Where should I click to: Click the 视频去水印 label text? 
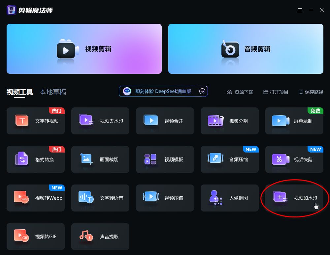(x=111, y=121)
